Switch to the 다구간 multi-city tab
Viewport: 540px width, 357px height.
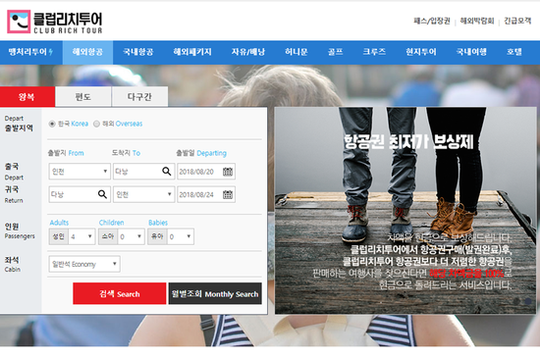pyautogui.click(x=139, y=97)
